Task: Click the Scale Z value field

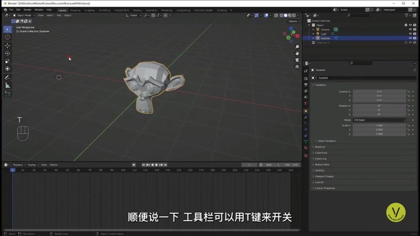Action: pos(379,134)
